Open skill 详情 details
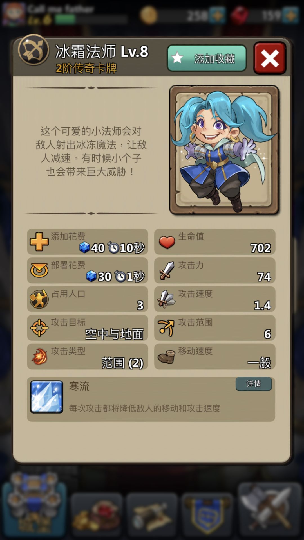304x540 pixels. [x=254, y=384]
